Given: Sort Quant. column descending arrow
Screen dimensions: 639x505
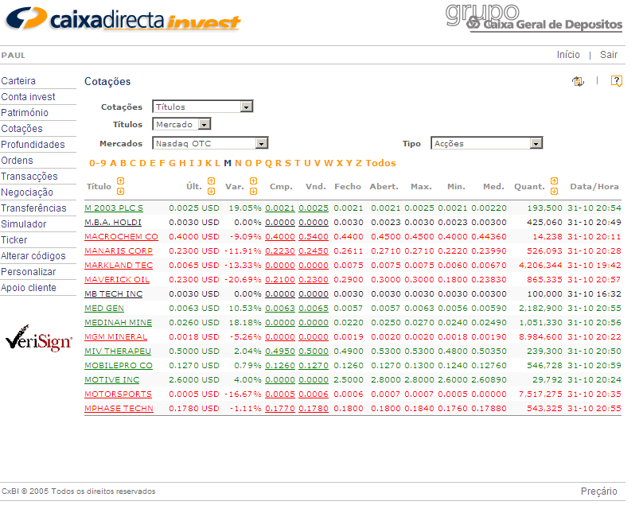Looking at the screenshot, I should tap(554, 192).
